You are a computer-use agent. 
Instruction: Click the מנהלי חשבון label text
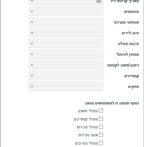pyautogui.click(x=88, y=111)
